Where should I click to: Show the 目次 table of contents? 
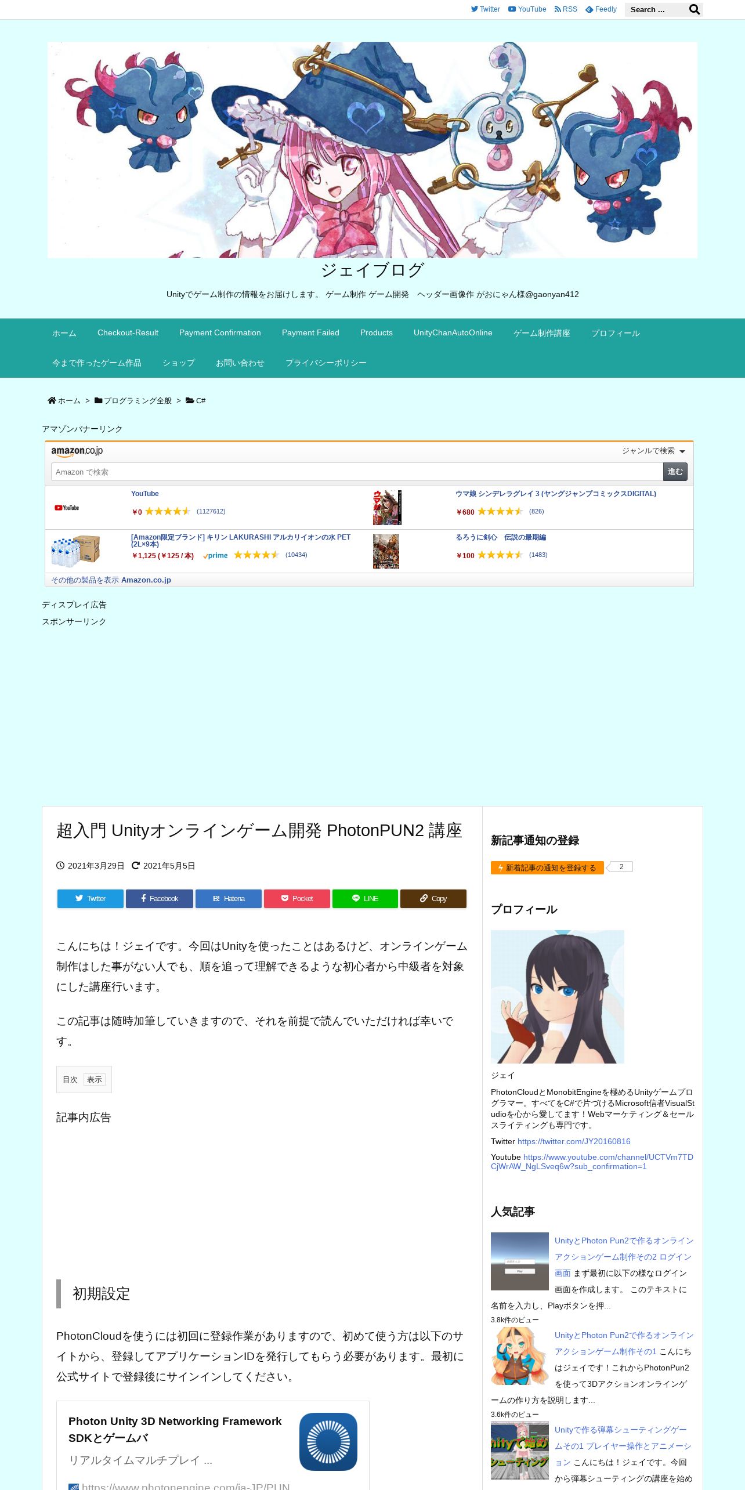pyautogui.click(x=95, y=1080)
